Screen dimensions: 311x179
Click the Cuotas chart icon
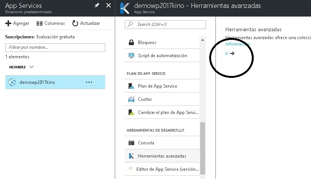131,99
